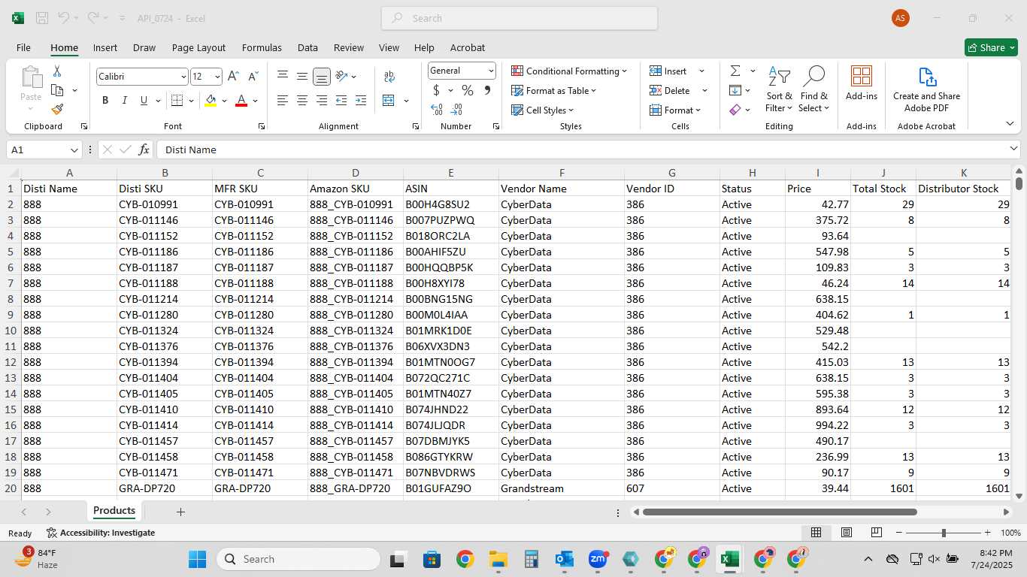Collapse the ribbon with the chevron

pos(1010,124)
